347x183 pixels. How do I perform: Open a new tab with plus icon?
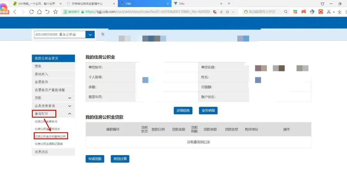(229, 4)
